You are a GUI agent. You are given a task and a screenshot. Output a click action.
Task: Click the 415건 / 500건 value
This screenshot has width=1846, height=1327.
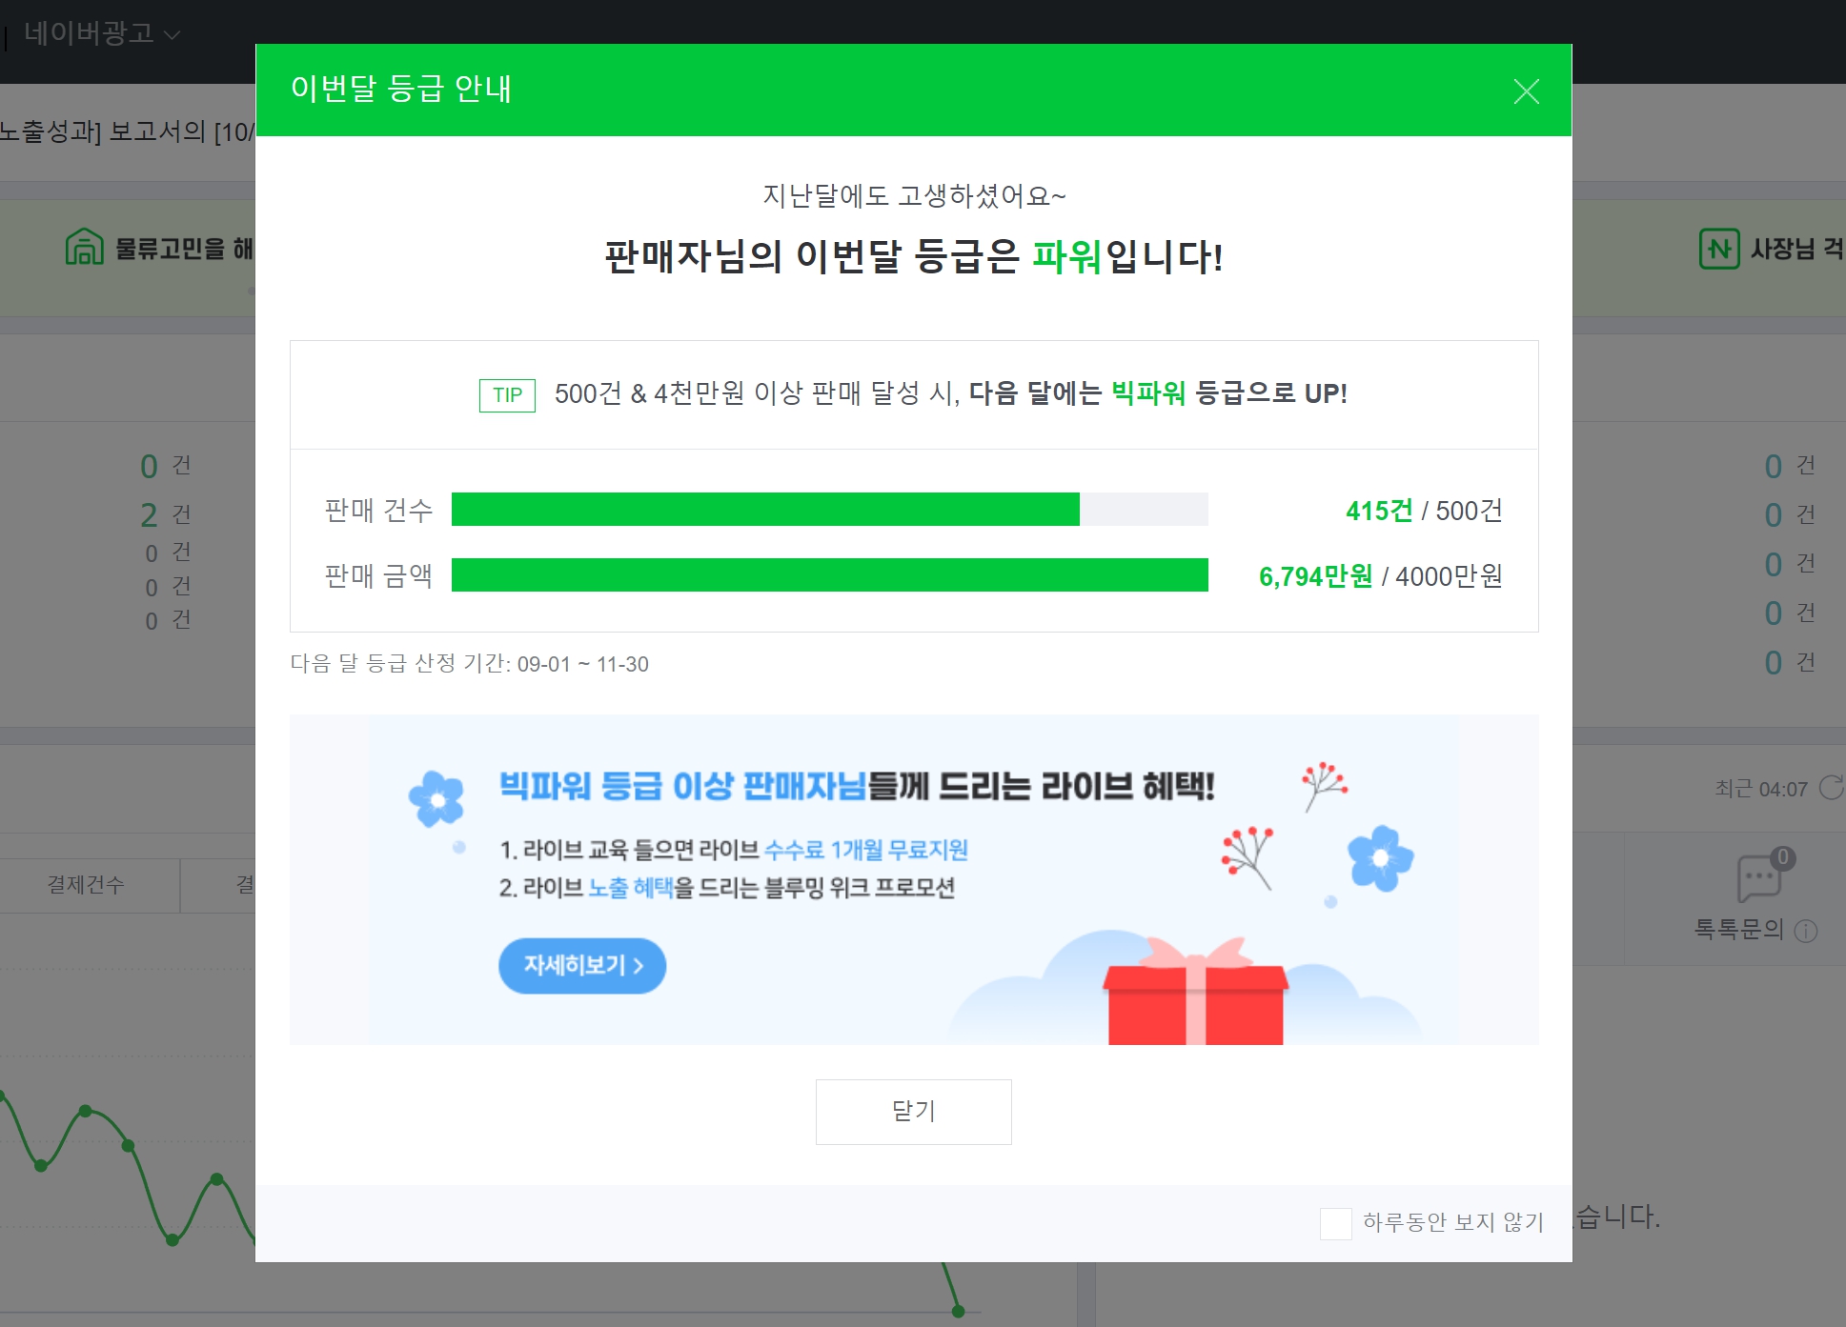tap(1424, 512)
